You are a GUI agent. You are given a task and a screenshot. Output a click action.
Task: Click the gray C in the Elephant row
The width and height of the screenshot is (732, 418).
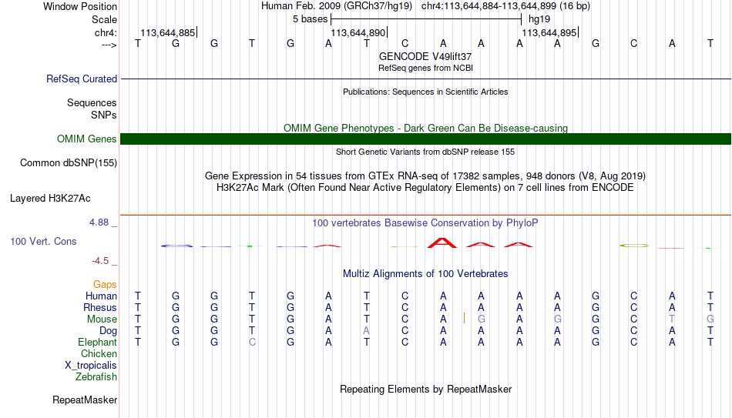point(252,343)
